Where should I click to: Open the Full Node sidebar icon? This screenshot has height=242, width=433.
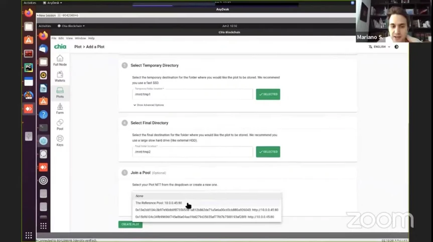click(x=60, y=60)
